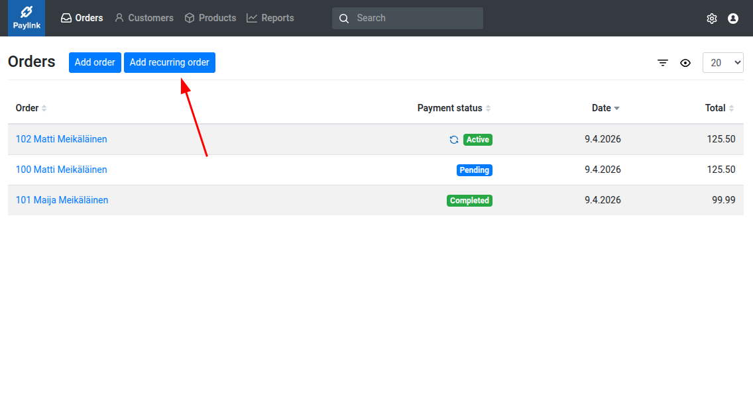Image resolution: width=753 pixels, height=410 pixels.
Task: Open the settings gear icon
Action: click(x=712, y=19)
